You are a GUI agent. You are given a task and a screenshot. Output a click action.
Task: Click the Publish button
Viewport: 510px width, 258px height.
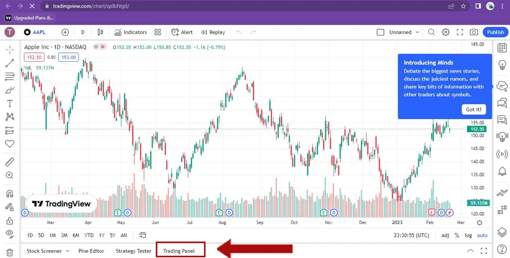[495, 32]
